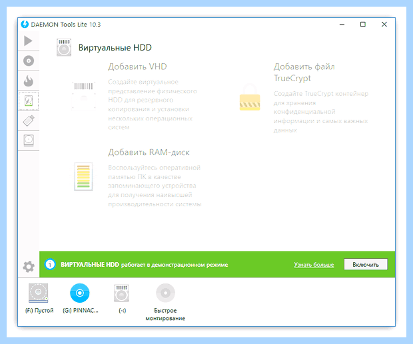
Task: Open the Images play-arrow sidebar tab
Action: (28, 41)
